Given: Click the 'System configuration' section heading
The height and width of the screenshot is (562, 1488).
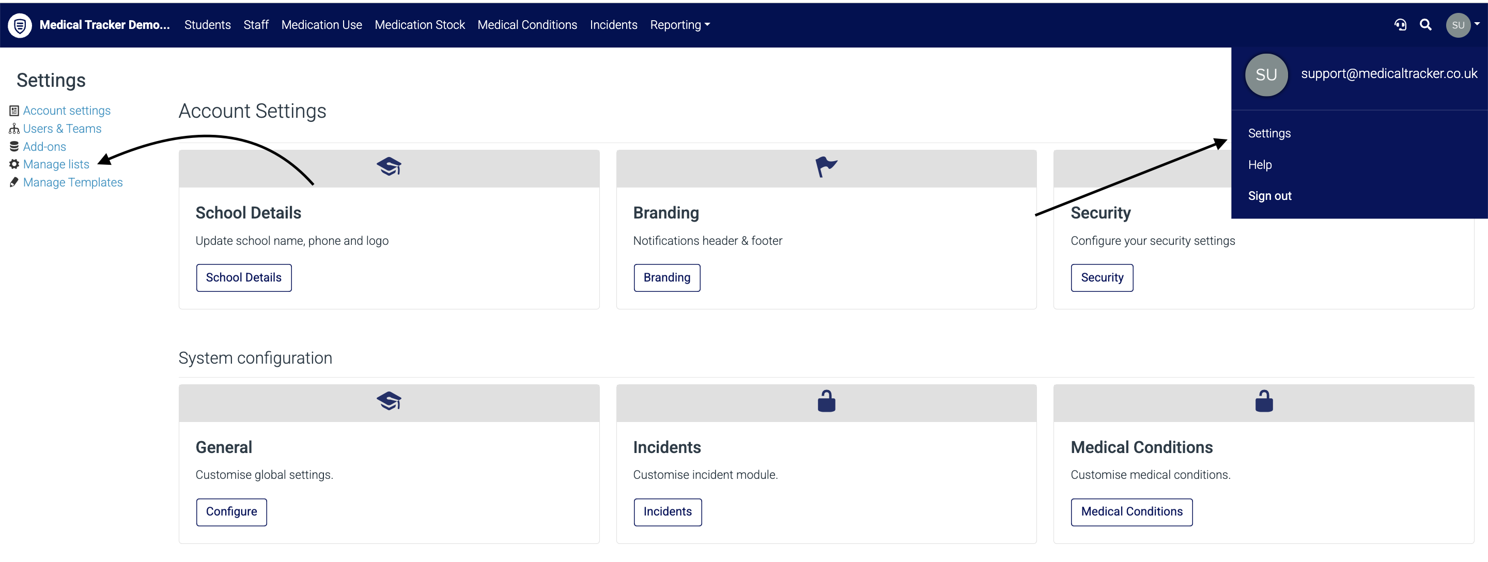Looking at the screenshot, I should pyautogui.click(x=255, y=358).
